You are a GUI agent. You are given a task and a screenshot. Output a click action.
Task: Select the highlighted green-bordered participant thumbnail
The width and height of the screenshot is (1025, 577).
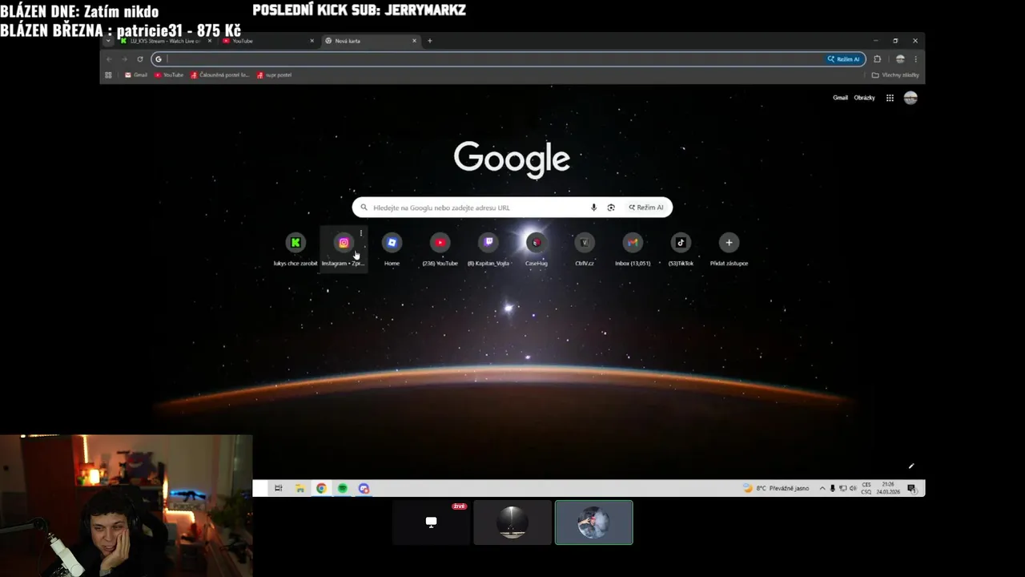(594, 523)
